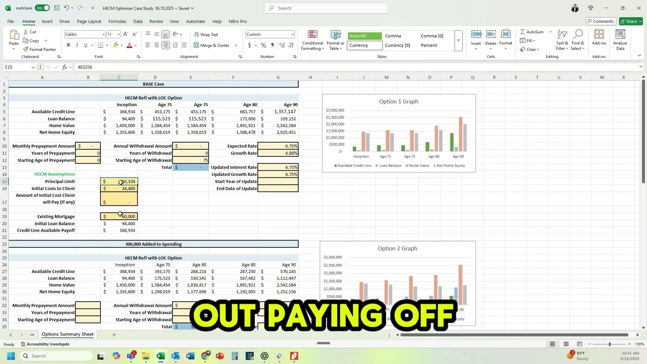Collapse the ribbon using chevron
Viewport: 647px width, 364px height.
pyautogui.click(x=639, y=56)
